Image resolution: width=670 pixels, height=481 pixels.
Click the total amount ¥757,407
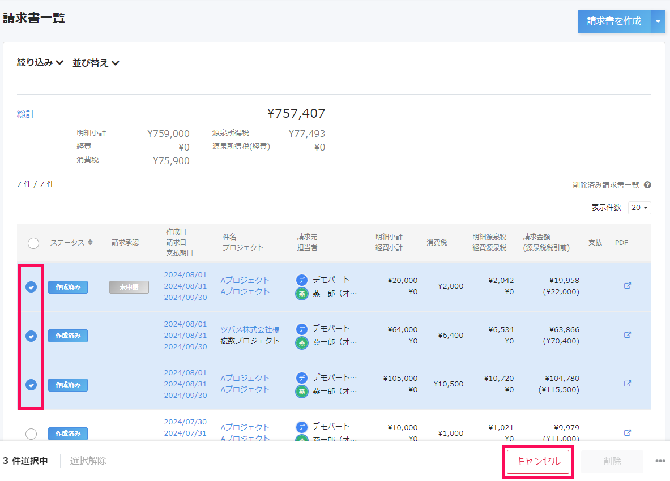click(x=296, y=114)
